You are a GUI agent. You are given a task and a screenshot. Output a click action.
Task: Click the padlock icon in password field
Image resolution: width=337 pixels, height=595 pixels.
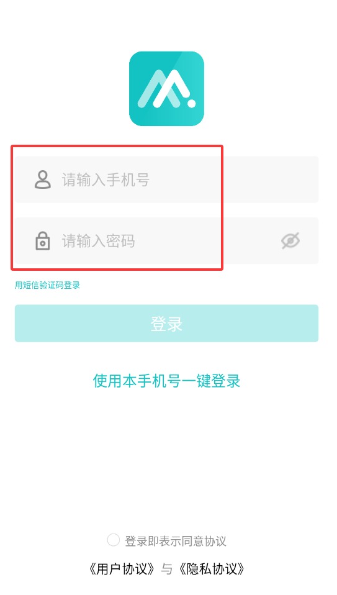(42, 240)
